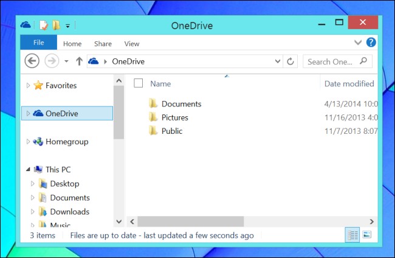Click 'Files are up to date' status text

click(x=162, y=235)
